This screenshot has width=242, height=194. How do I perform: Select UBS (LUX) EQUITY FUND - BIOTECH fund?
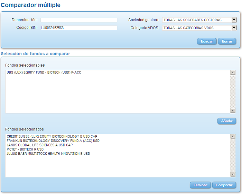pos(44,72)
